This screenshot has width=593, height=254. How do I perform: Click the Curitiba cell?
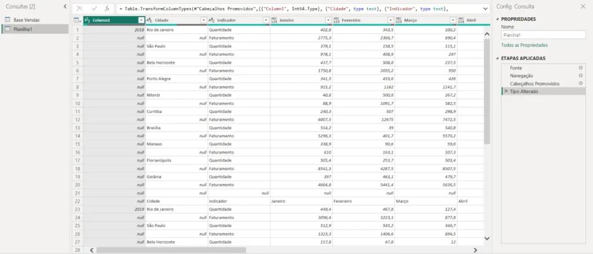[177, 111]
